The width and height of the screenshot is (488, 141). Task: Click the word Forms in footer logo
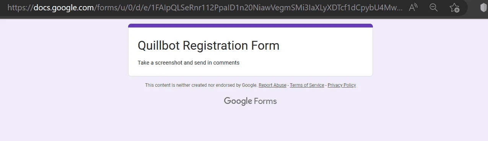click(265, 101)
